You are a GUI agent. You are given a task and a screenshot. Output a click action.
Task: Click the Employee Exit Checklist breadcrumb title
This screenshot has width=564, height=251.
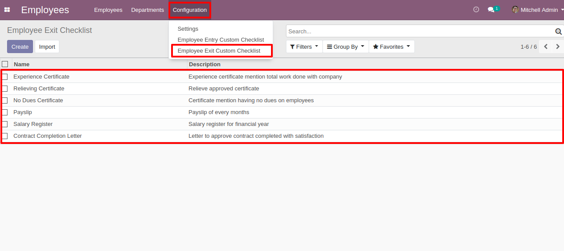click(50, 30)
